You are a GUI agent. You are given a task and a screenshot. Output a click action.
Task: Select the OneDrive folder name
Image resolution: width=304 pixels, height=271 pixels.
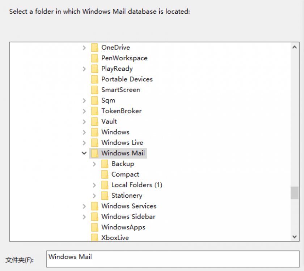coord(115,48)
